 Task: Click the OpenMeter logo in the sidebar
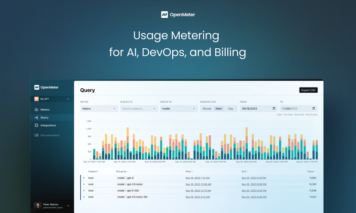click(46, 87)
